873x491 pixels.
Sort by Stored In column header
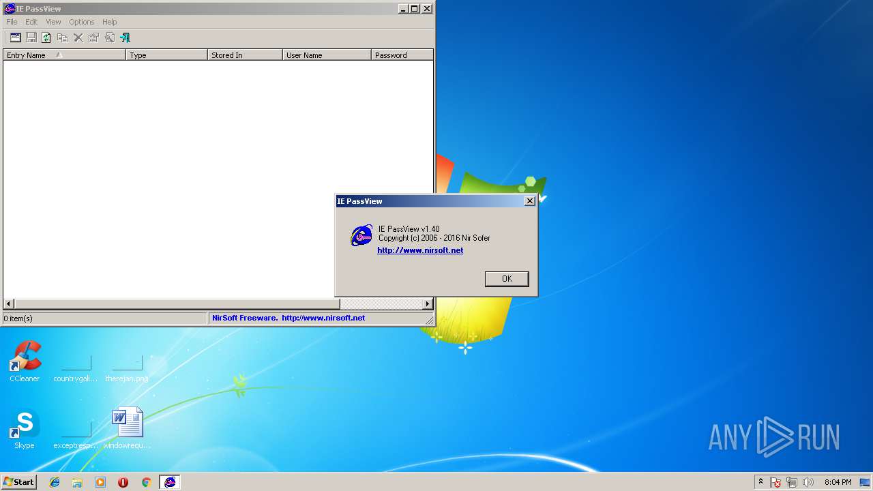[245, 55]
